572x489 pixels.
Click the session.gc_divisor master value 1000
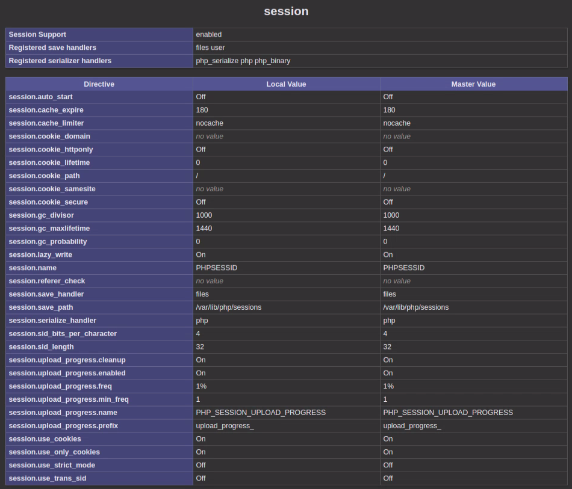point(391,215)
